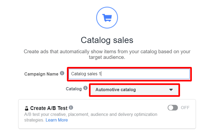Click the Automotive catalog dropdown arrow
This screenshot has height=132, width=212.
[171, 90]
